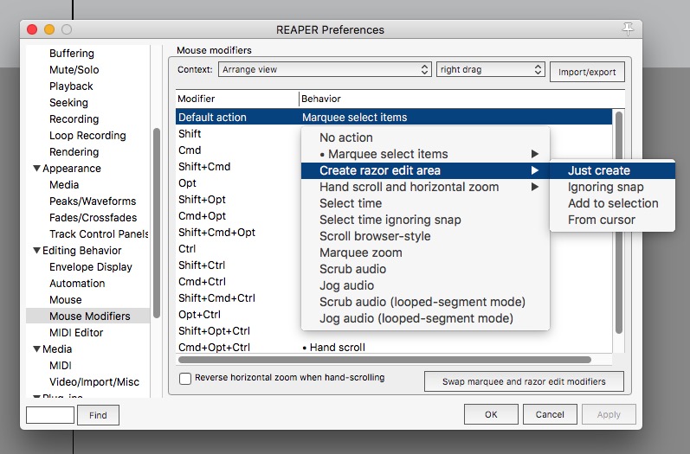Select the Cmd+Opt modifier row

(x=237, y=216)
